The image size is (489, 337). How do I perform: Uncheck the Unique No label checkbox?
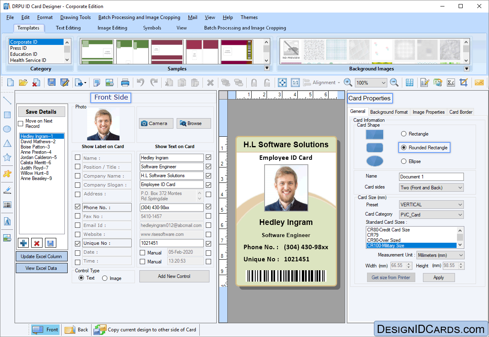pyautogui.click(x=78, y=244)
